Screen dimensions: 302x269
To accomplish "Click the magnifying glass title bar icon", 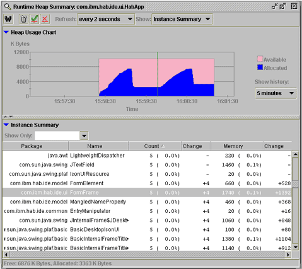I will [x=8, y=7].
